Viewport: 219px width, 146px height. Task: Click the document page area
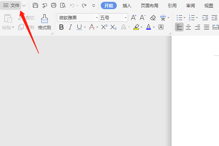[x=195, y=91]
